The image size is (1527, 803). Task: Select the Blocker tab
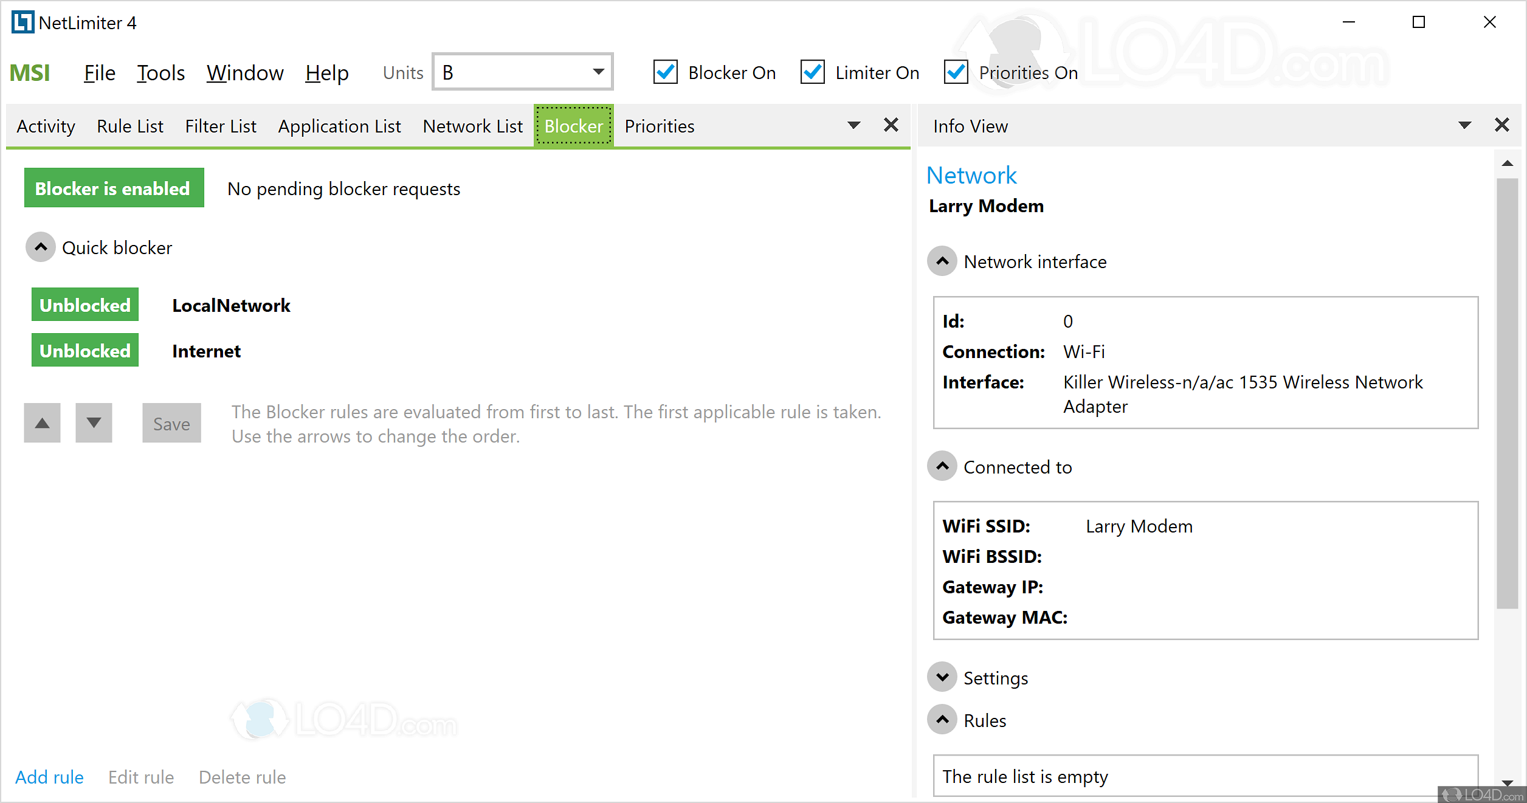coord(574,126)
